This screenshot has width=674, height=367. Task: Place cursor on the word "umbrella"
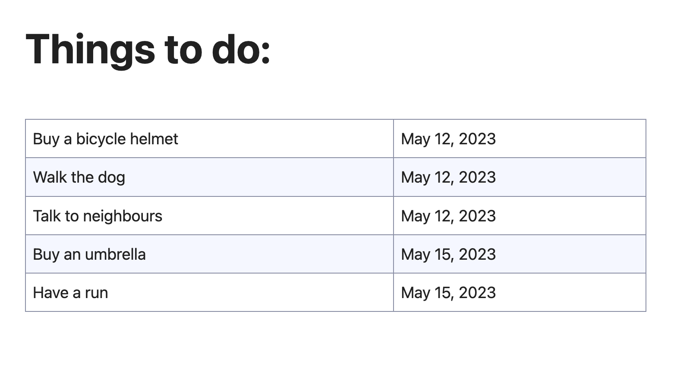pyautogui.click(x=115, y=255)
